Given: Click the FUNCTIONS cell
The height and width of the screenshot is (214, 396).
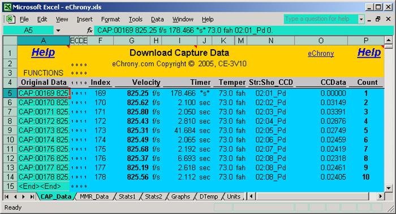Looking at the screenshot, I should [x=44, y=73].
